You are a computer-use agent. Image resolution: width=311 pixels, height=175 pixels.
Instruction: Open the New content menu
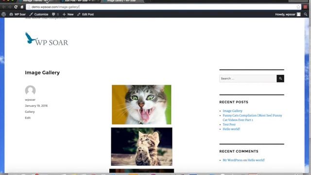click(x=68, y=14)
